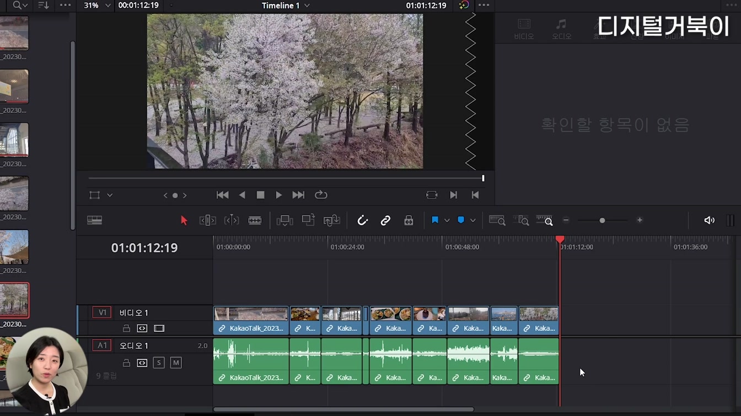Toggle timeline Snapping

coord(362,220)
